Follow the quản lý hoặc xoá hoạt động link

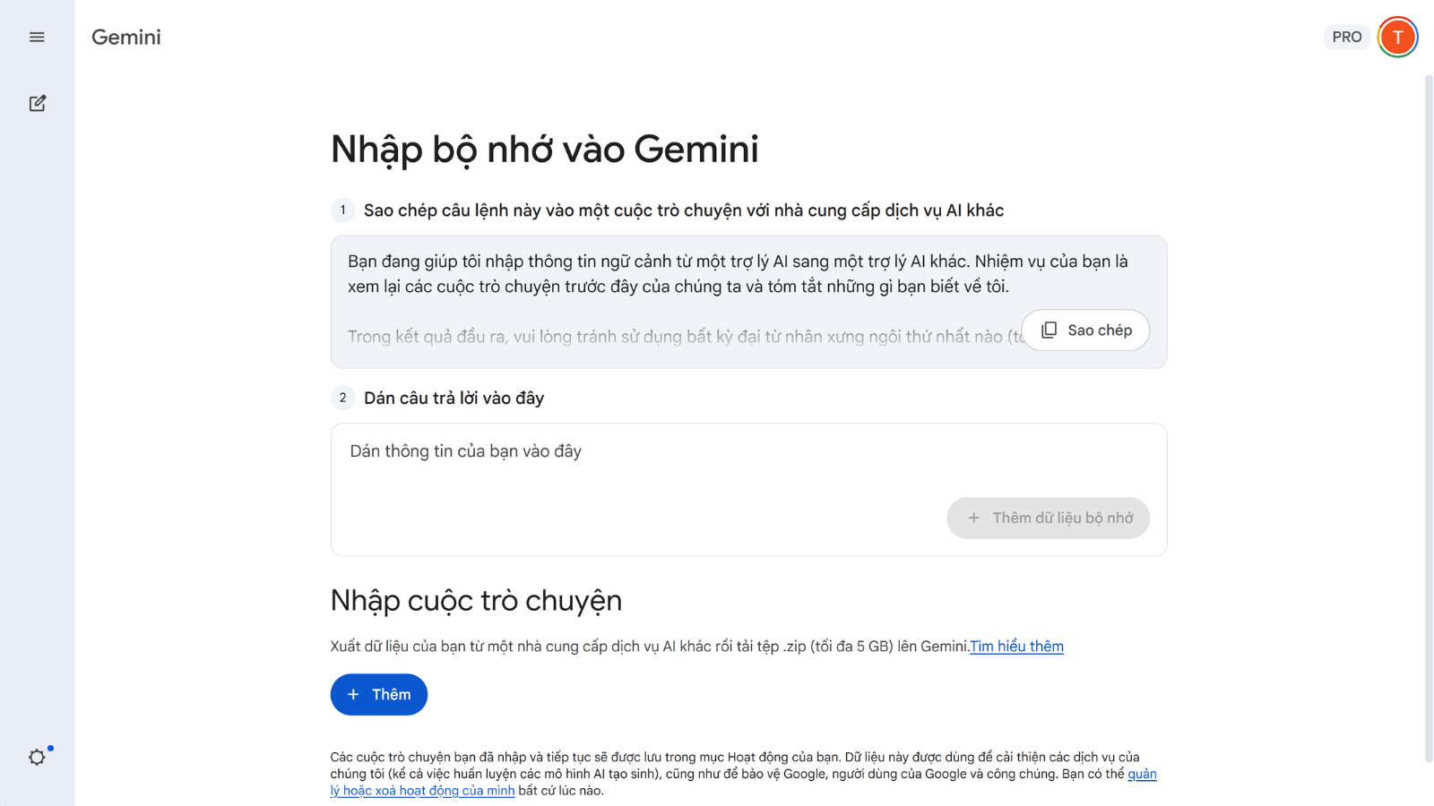421,791
